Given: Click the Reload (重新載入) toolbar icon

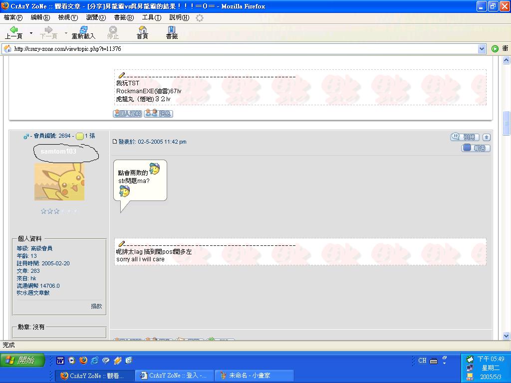Looking at the screenshot, I should 83,31.
